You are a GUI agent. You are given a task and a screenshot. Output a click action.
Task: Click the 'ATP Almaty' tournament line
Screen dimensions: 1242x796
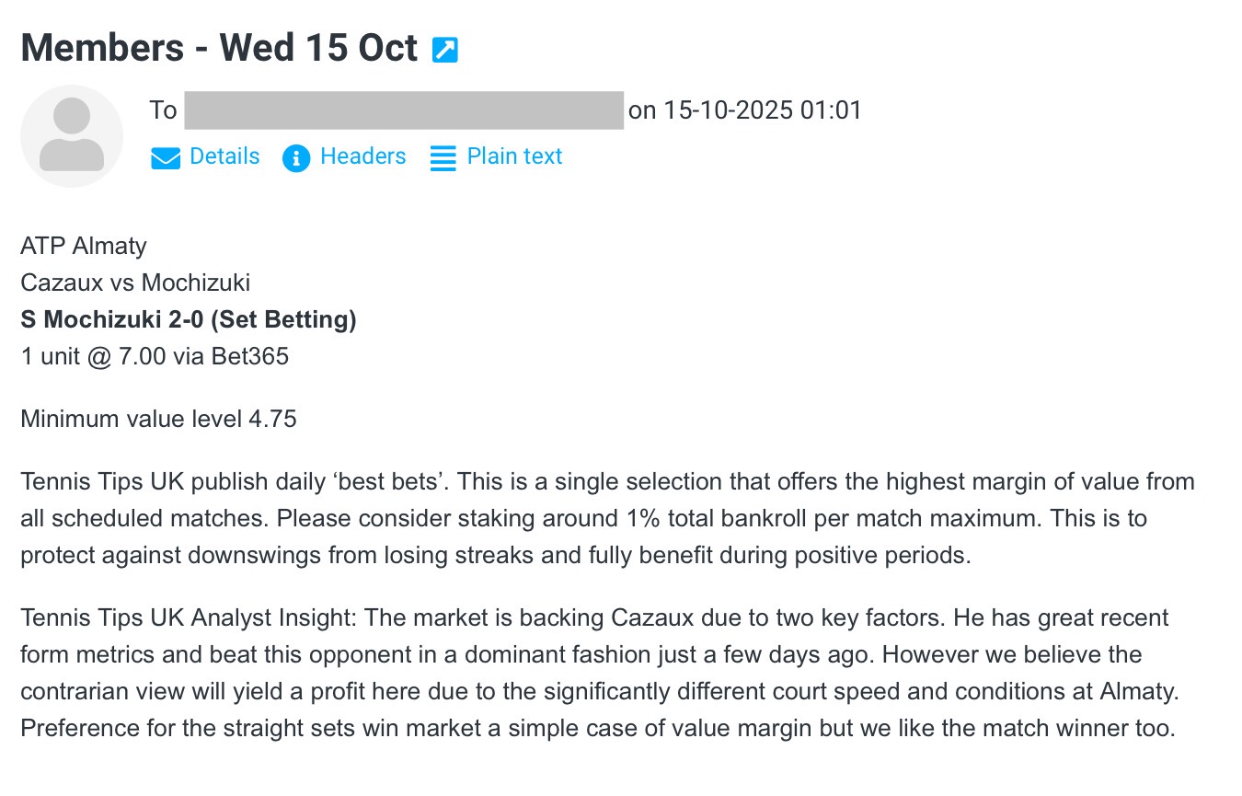click(x=84, y=246)
